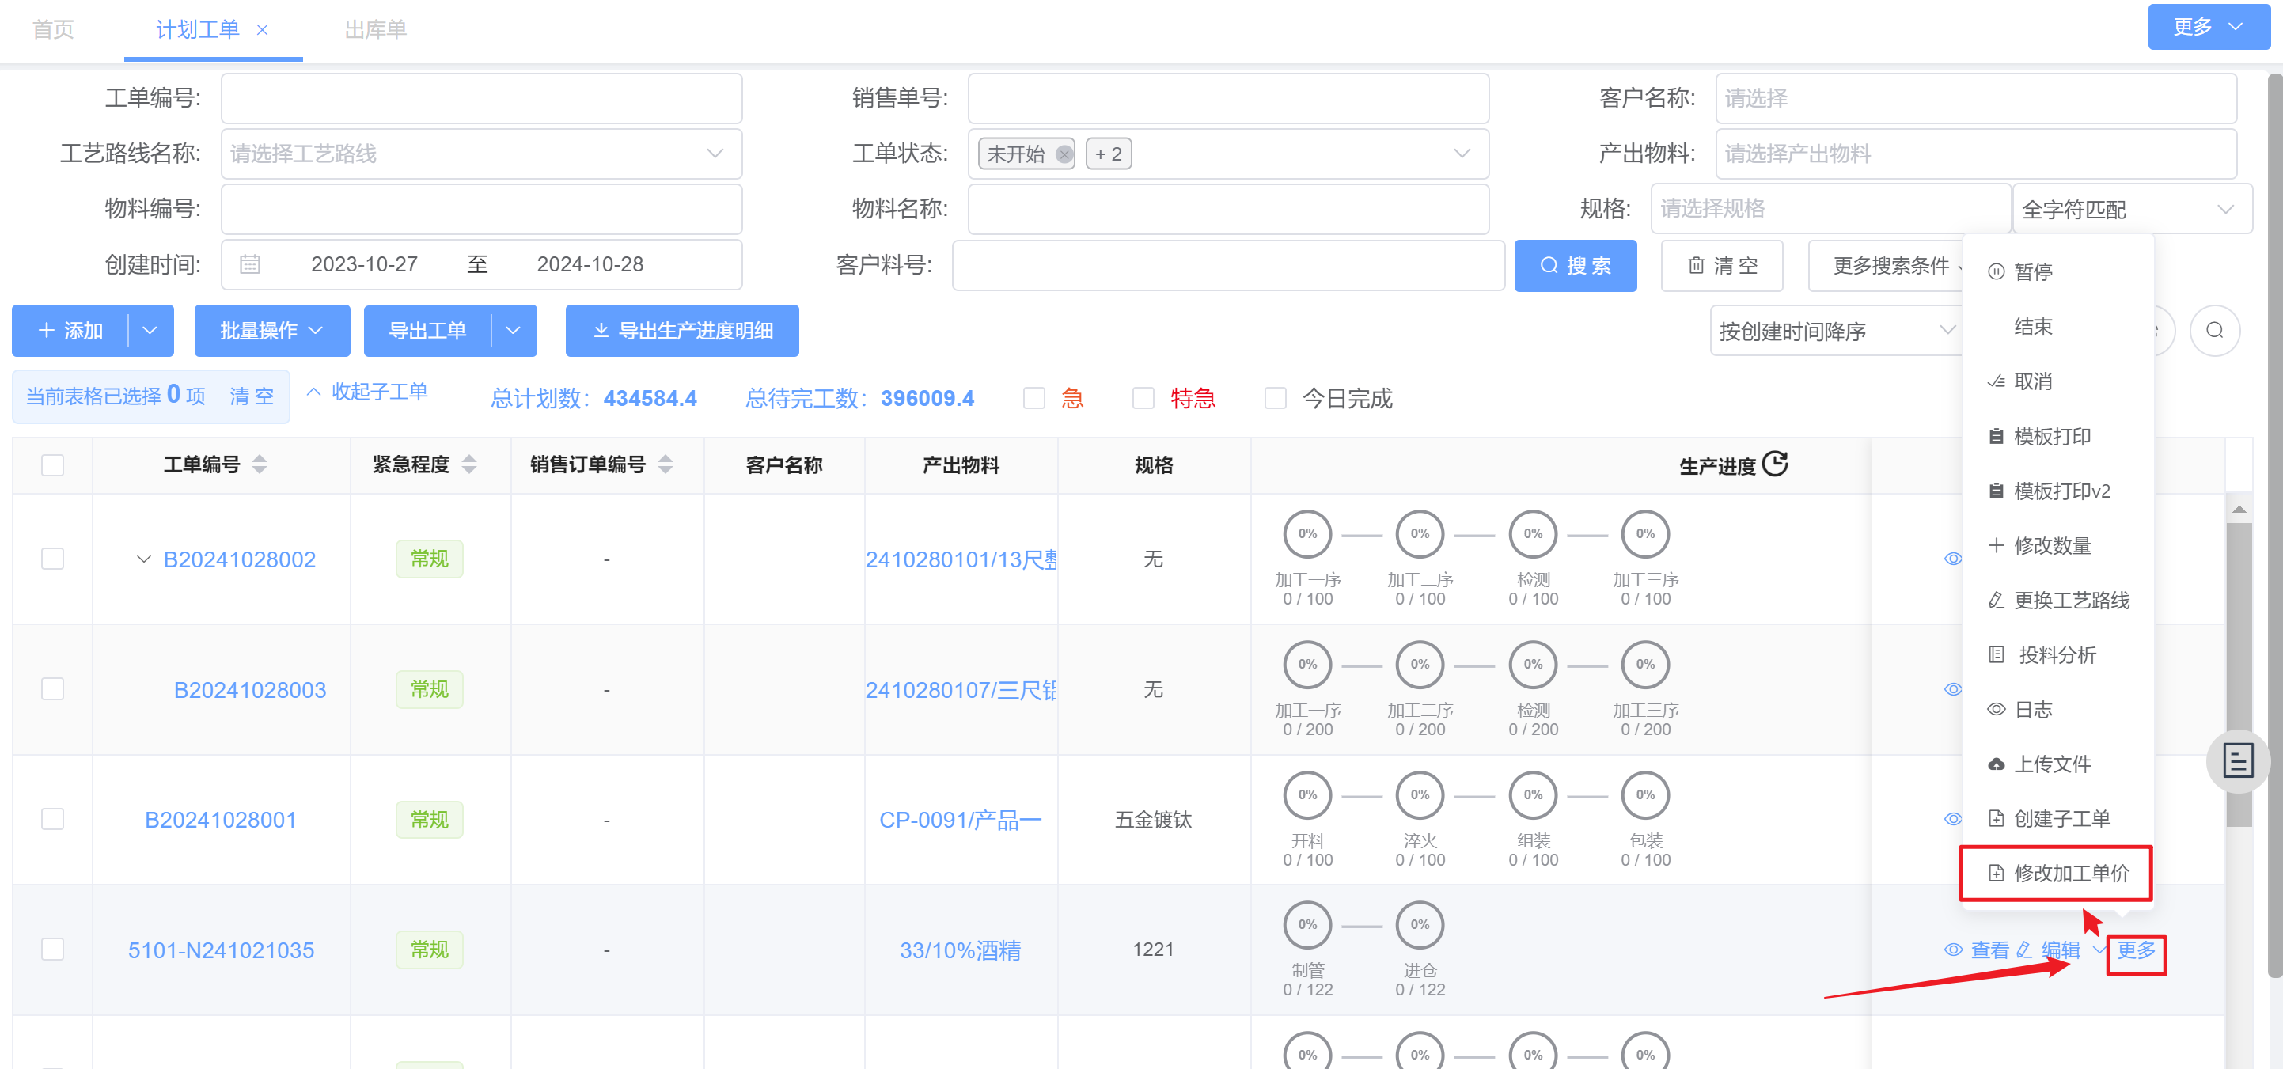Open the 工艺路线名称 dropdown
Image resolution: width=2283 pixels, height=1069 pixels.
(x=481, y=154)
